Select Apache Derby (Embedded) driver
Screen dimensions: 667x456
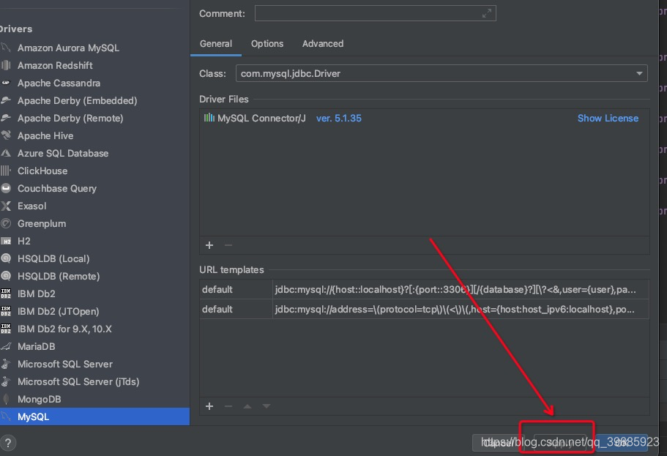(94, 100)
